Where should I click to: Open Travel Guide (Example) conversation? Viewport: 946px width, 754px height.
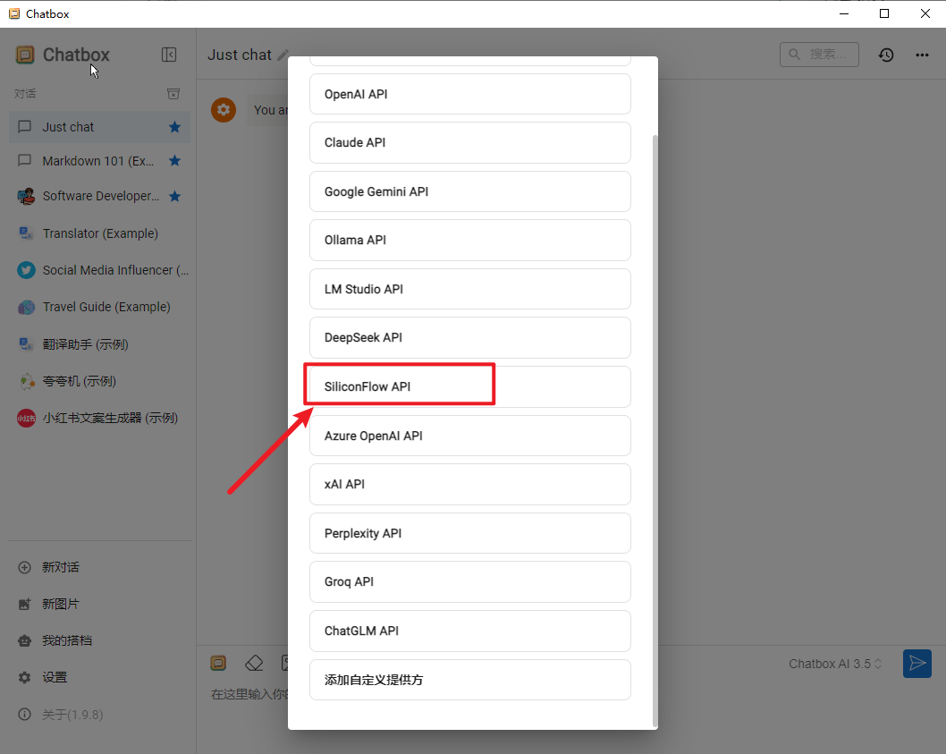click(x=99, y=307)
